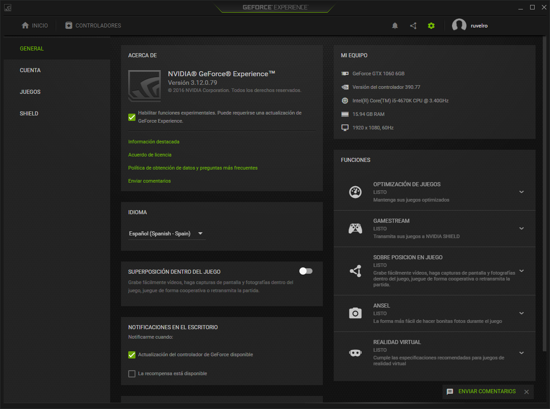Click the FUNCIONES heading
The image size is (550, 409).
click(x=355, y=160)
